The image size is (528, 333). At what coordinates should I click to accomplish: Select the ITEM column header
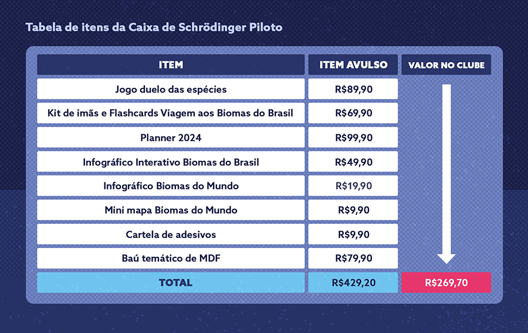pos(171,65)
